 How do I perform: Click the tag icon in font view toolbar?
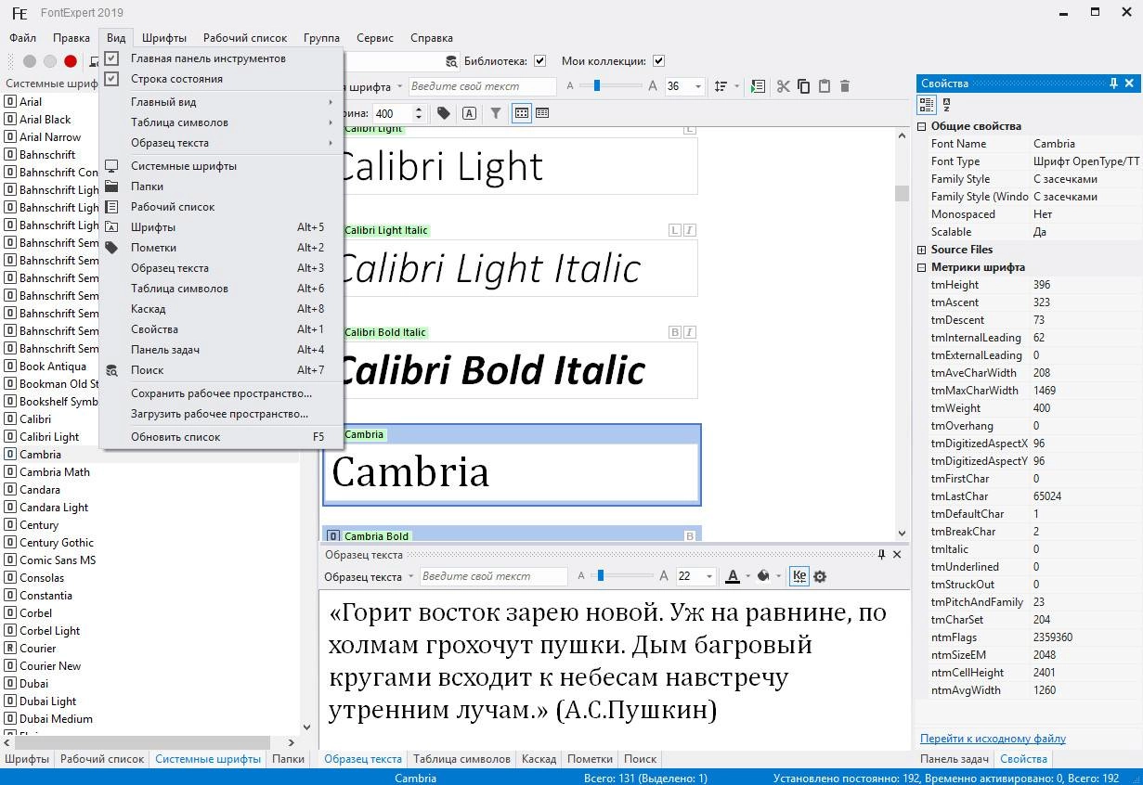[444, 113]
